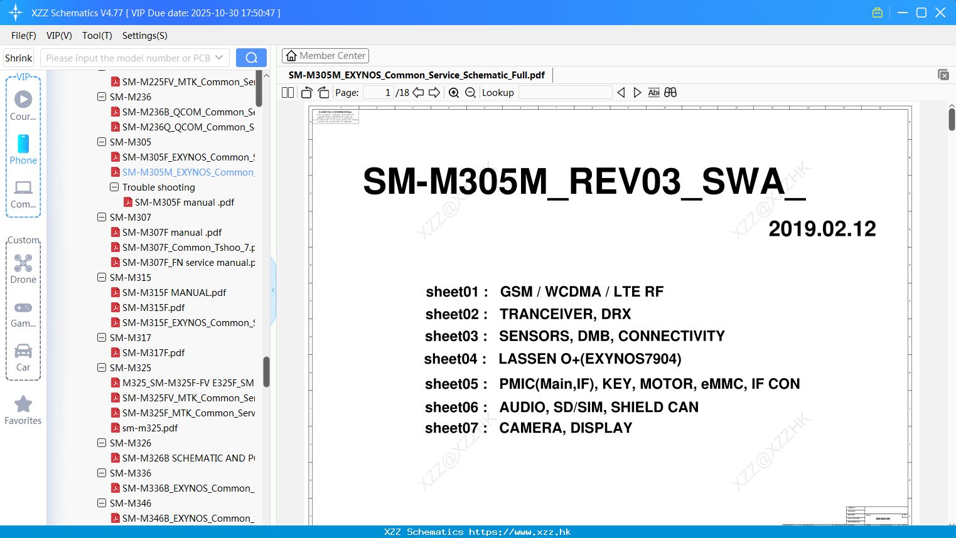Image resolution: width=956 pixels, height=538 pixels.
Task: Click the home icon in Member Center
Action: coord(291,56)
